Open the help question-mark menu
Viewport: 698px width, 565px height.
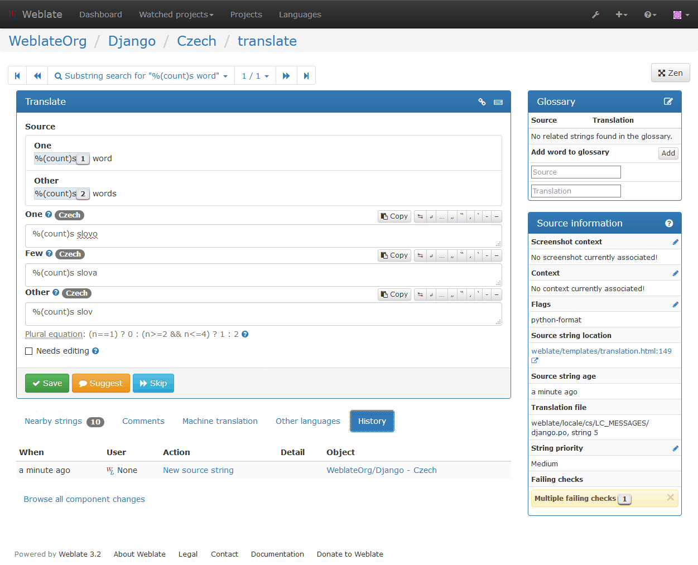point(650,15)
